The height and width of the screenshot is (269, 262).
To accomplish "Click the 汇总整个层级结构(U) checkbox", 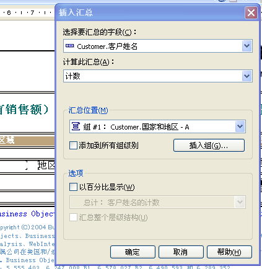I will [73, 218].
